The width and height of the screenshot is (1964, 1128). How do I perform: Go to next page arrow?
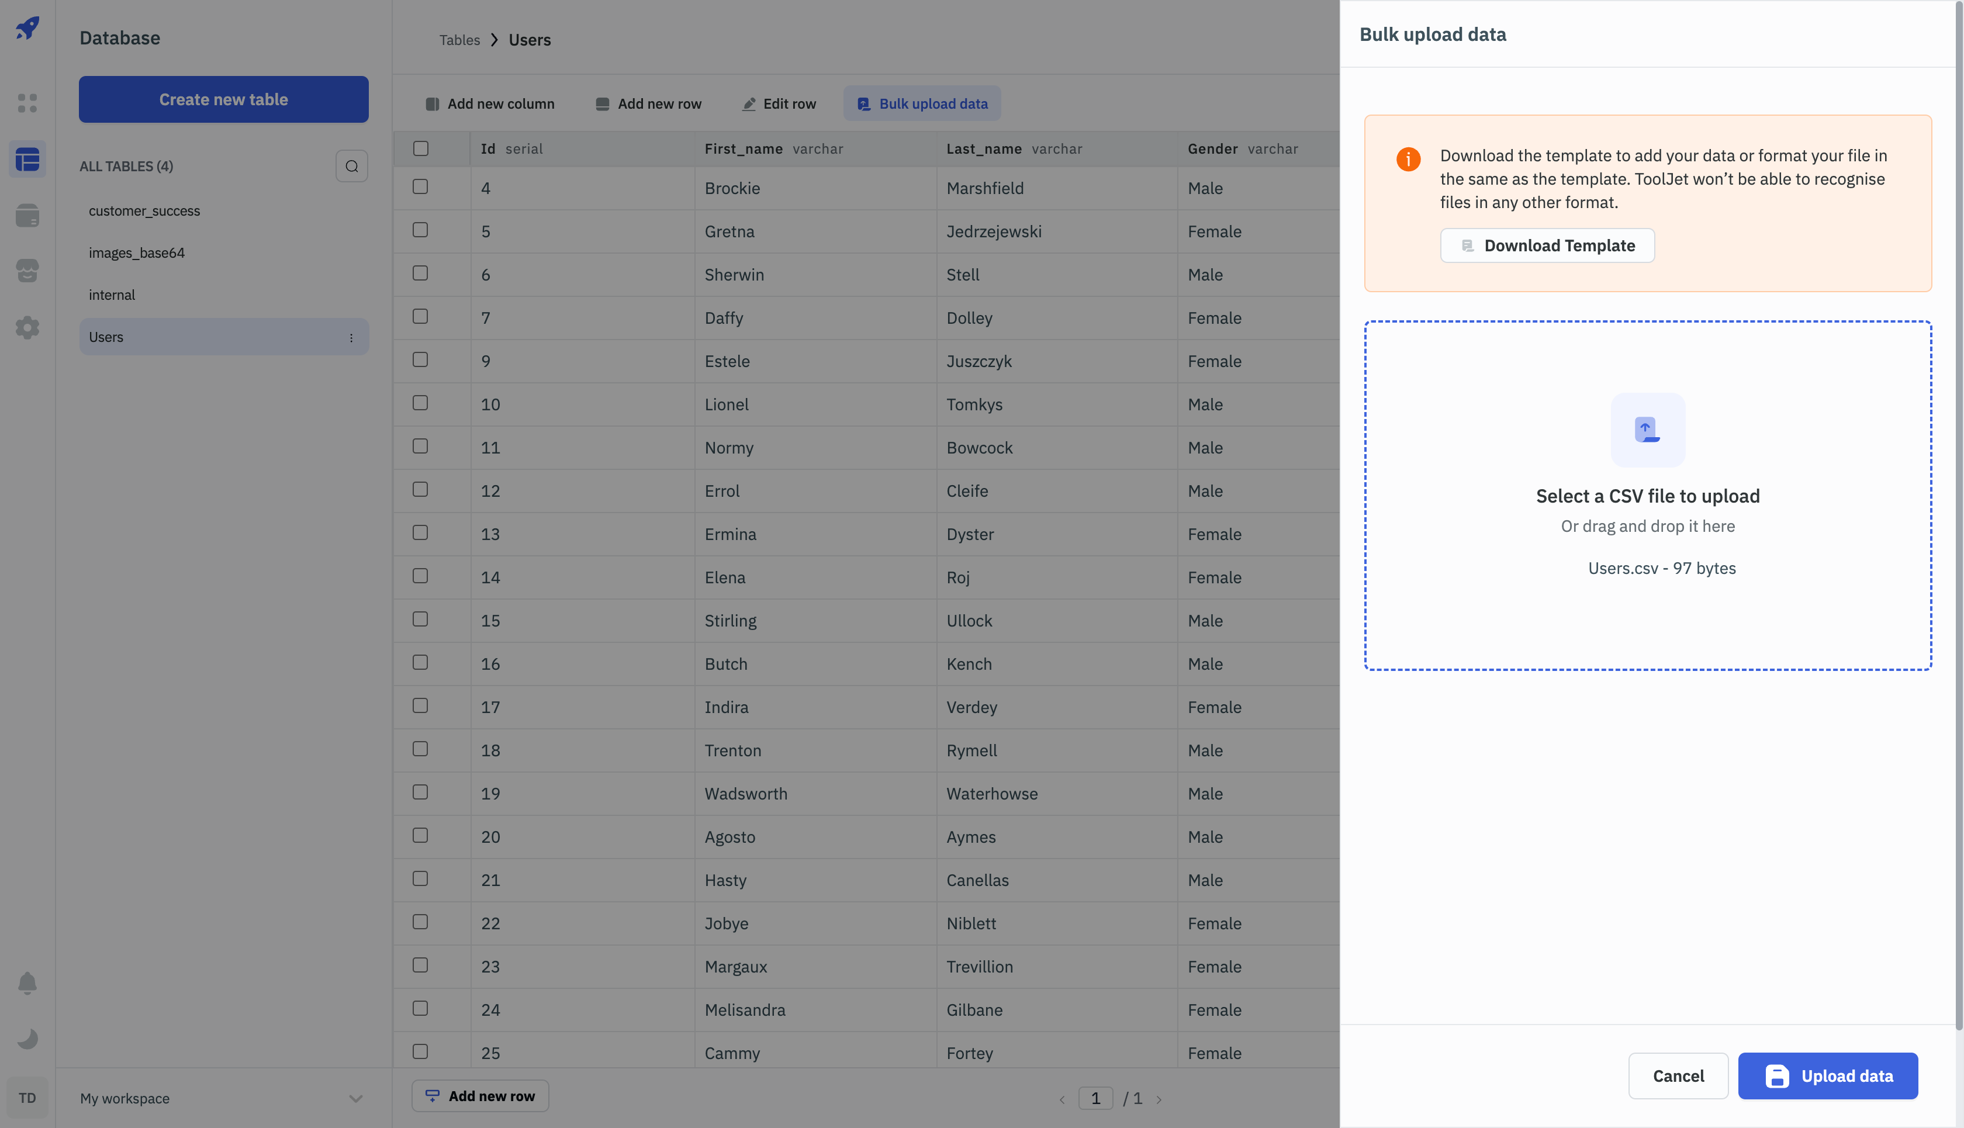(1159, 1099)
